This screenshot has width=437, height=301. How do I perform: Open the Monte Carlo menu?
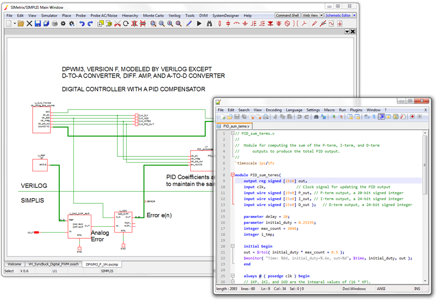(155, 15)
